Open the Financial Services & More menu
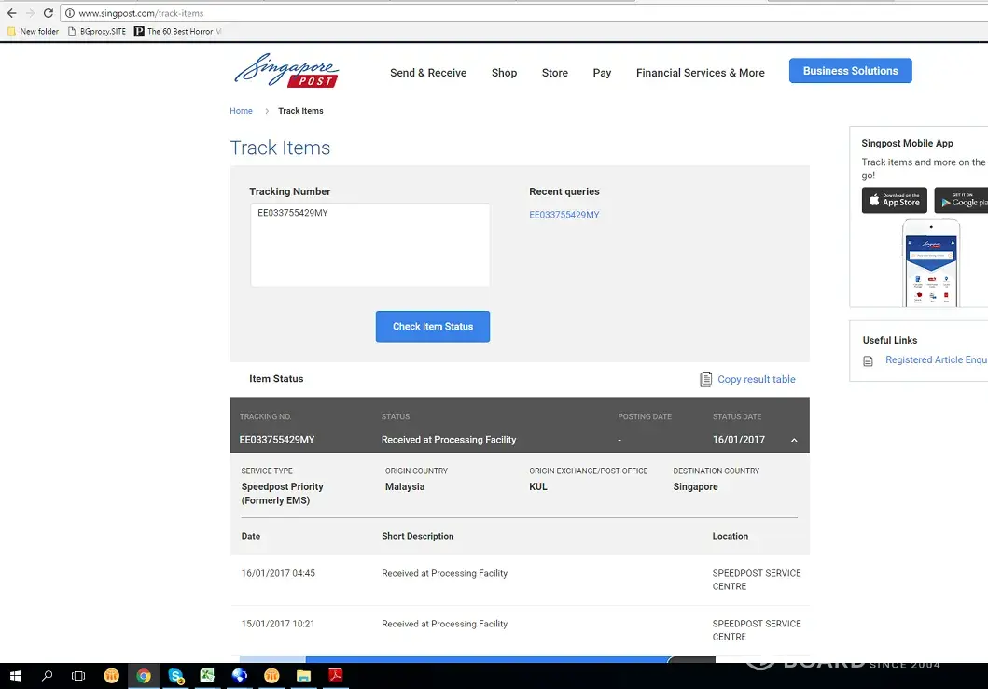The width and height of the screenshot is (988, 689). pyautogui.click(x=700, y=73)
